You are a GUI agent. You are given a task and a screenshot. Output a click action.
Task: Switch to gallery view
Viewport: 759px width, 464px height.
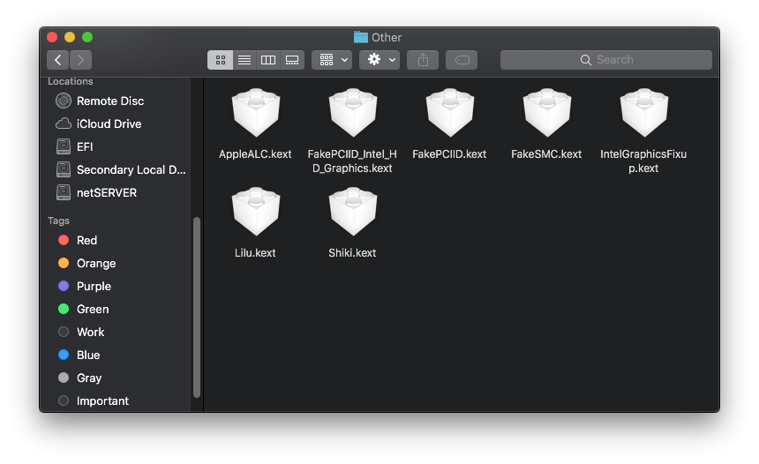pos(292,60)
